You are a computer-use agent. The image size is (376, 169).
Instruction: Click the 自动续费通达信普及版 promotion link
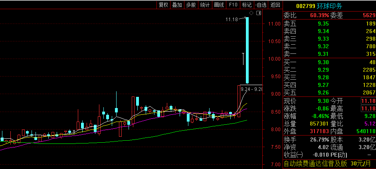pyautogui.click(x=315, y=164)
